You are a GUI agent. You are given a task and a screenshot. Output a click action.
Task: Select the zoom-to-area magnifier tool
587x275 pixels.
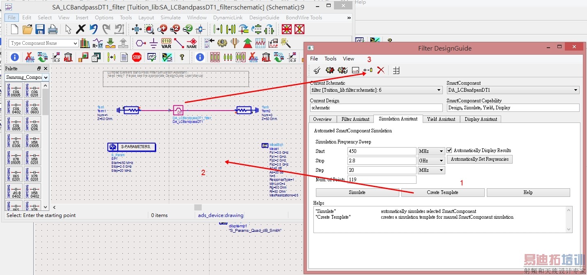[149, 29]
